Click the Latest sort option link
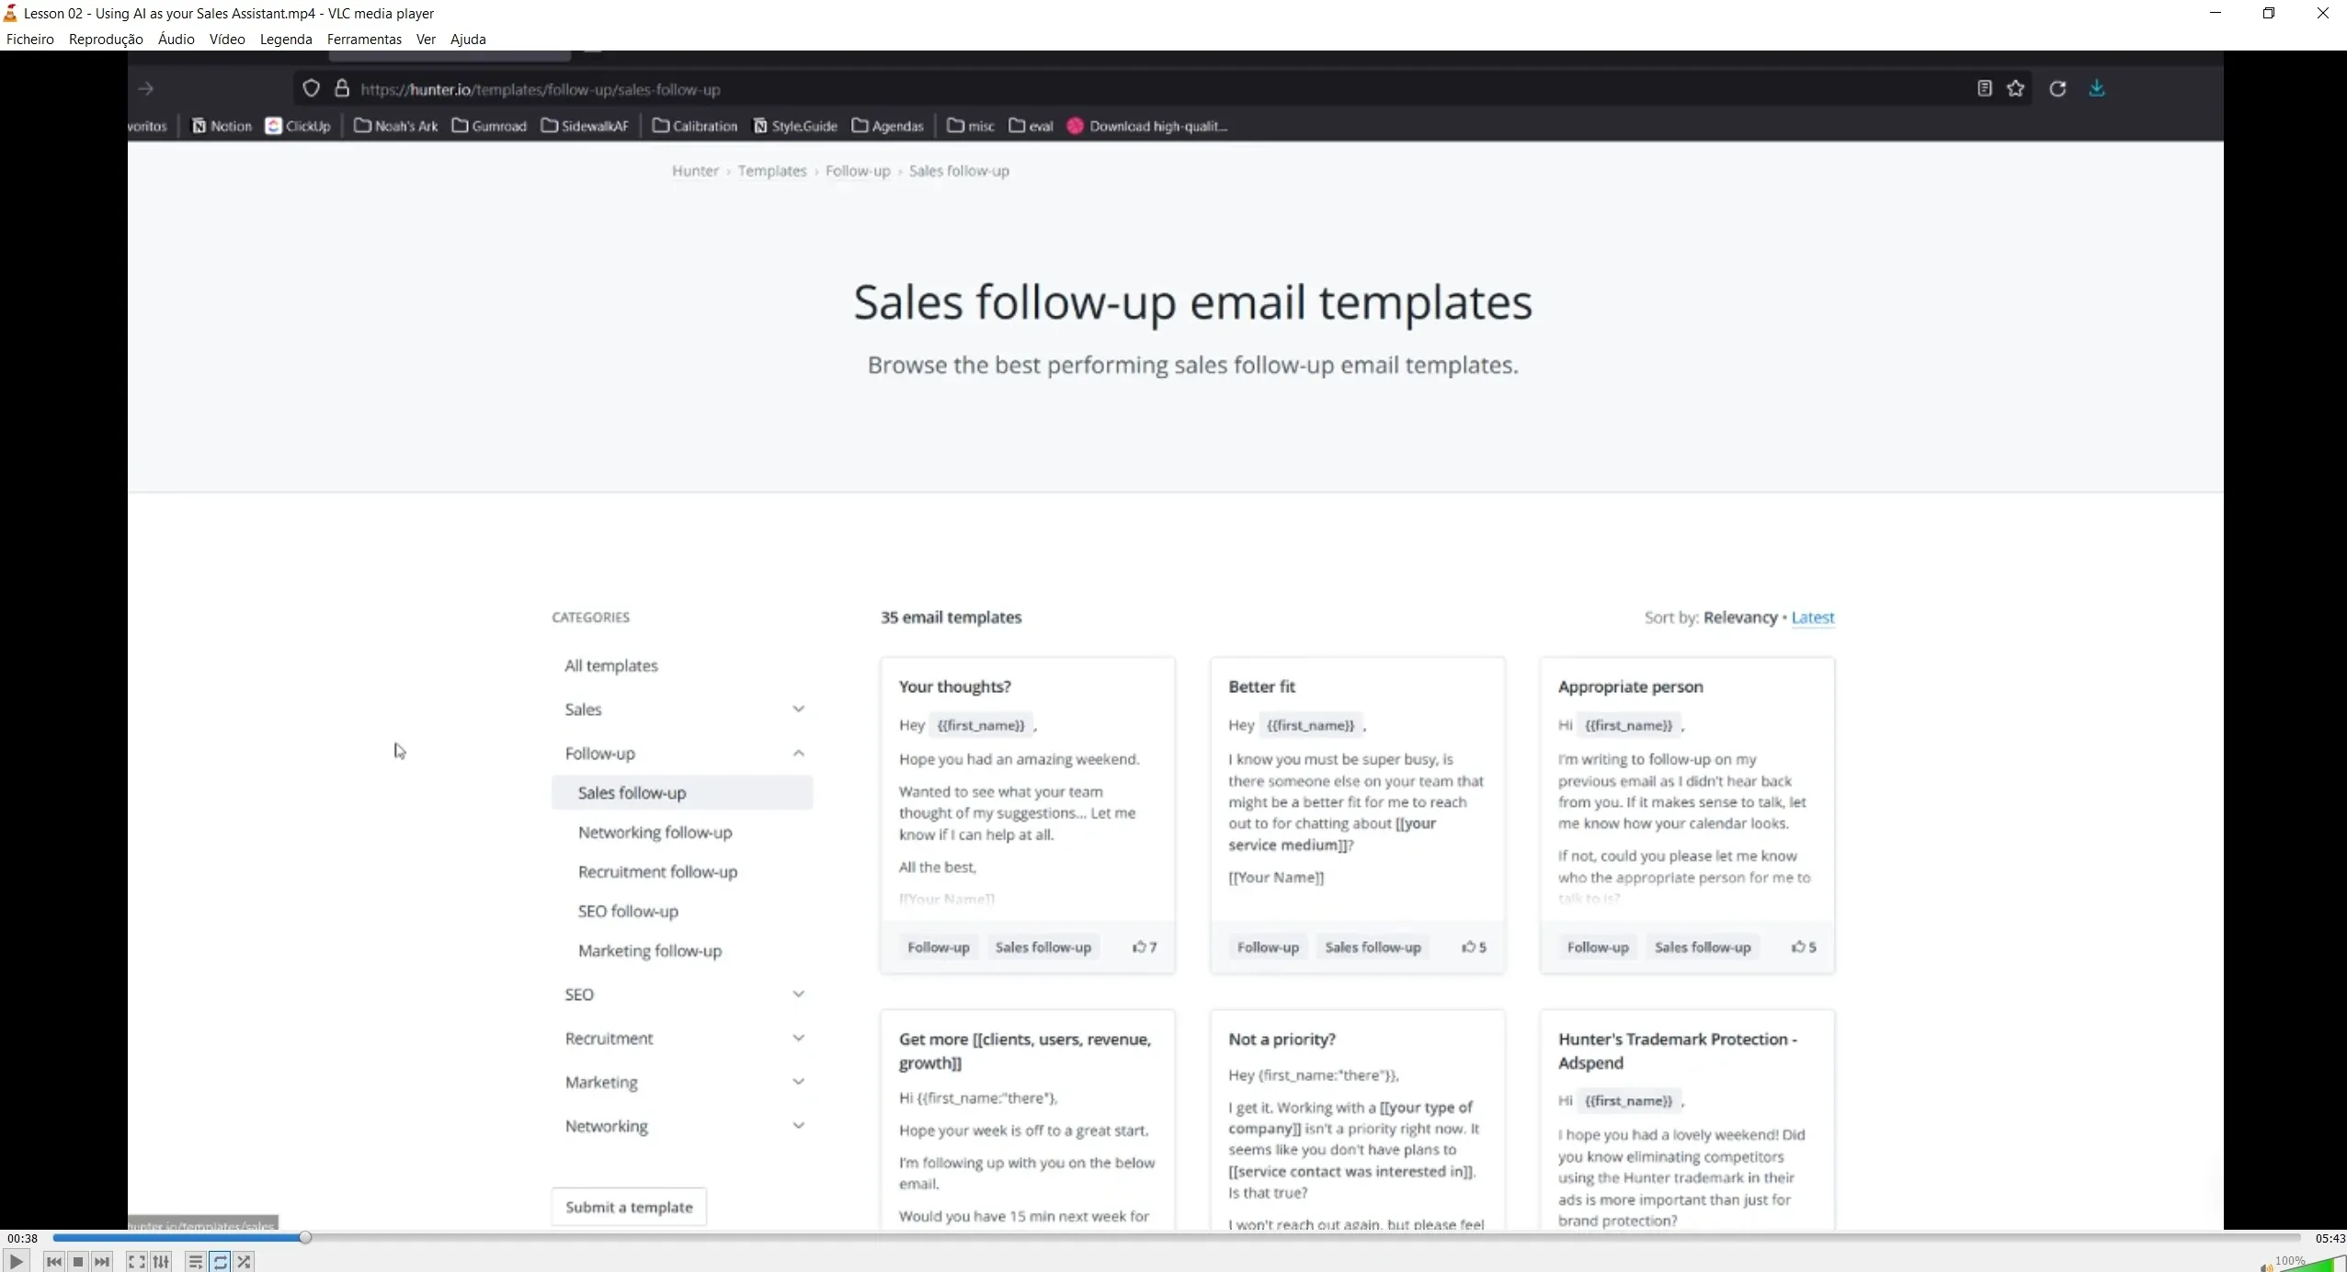Viewport: 2347px width, 1272px height. click(x=1813, y=616)
